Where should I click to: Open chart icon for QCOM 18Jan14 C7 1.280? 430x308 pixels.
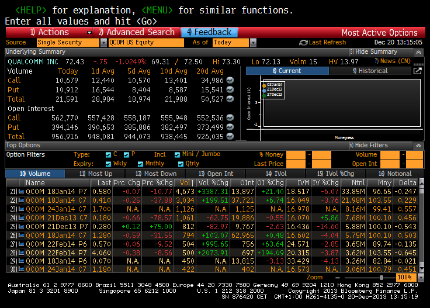click(21, 236)
